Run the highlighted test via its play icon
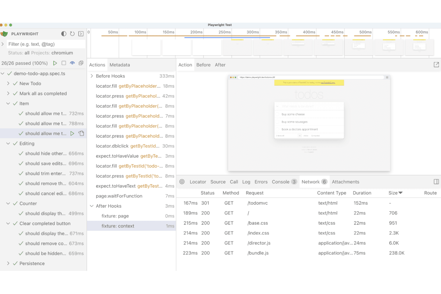 click(x=72, y=133)
